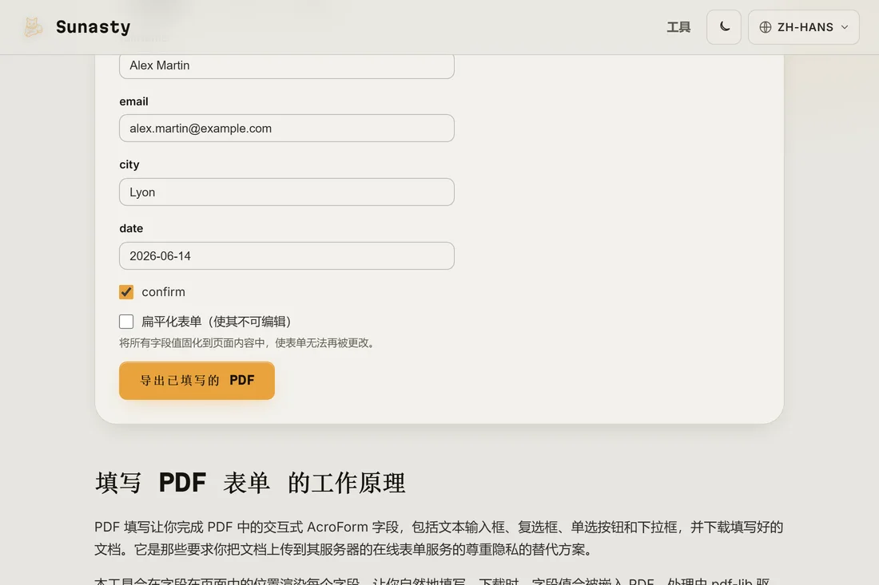Click the date field showing 2026-06-14
This screenshot has width=879, height=585.
pos(286,256)
